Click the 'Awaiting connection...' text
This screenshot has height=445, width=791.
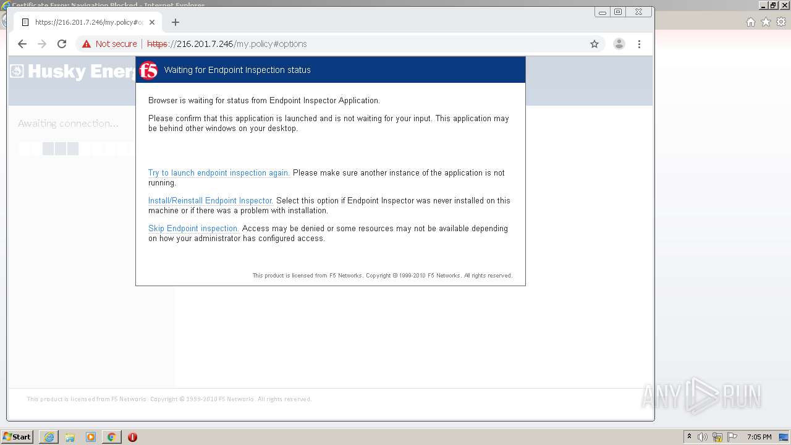click(x=68, y=124)
